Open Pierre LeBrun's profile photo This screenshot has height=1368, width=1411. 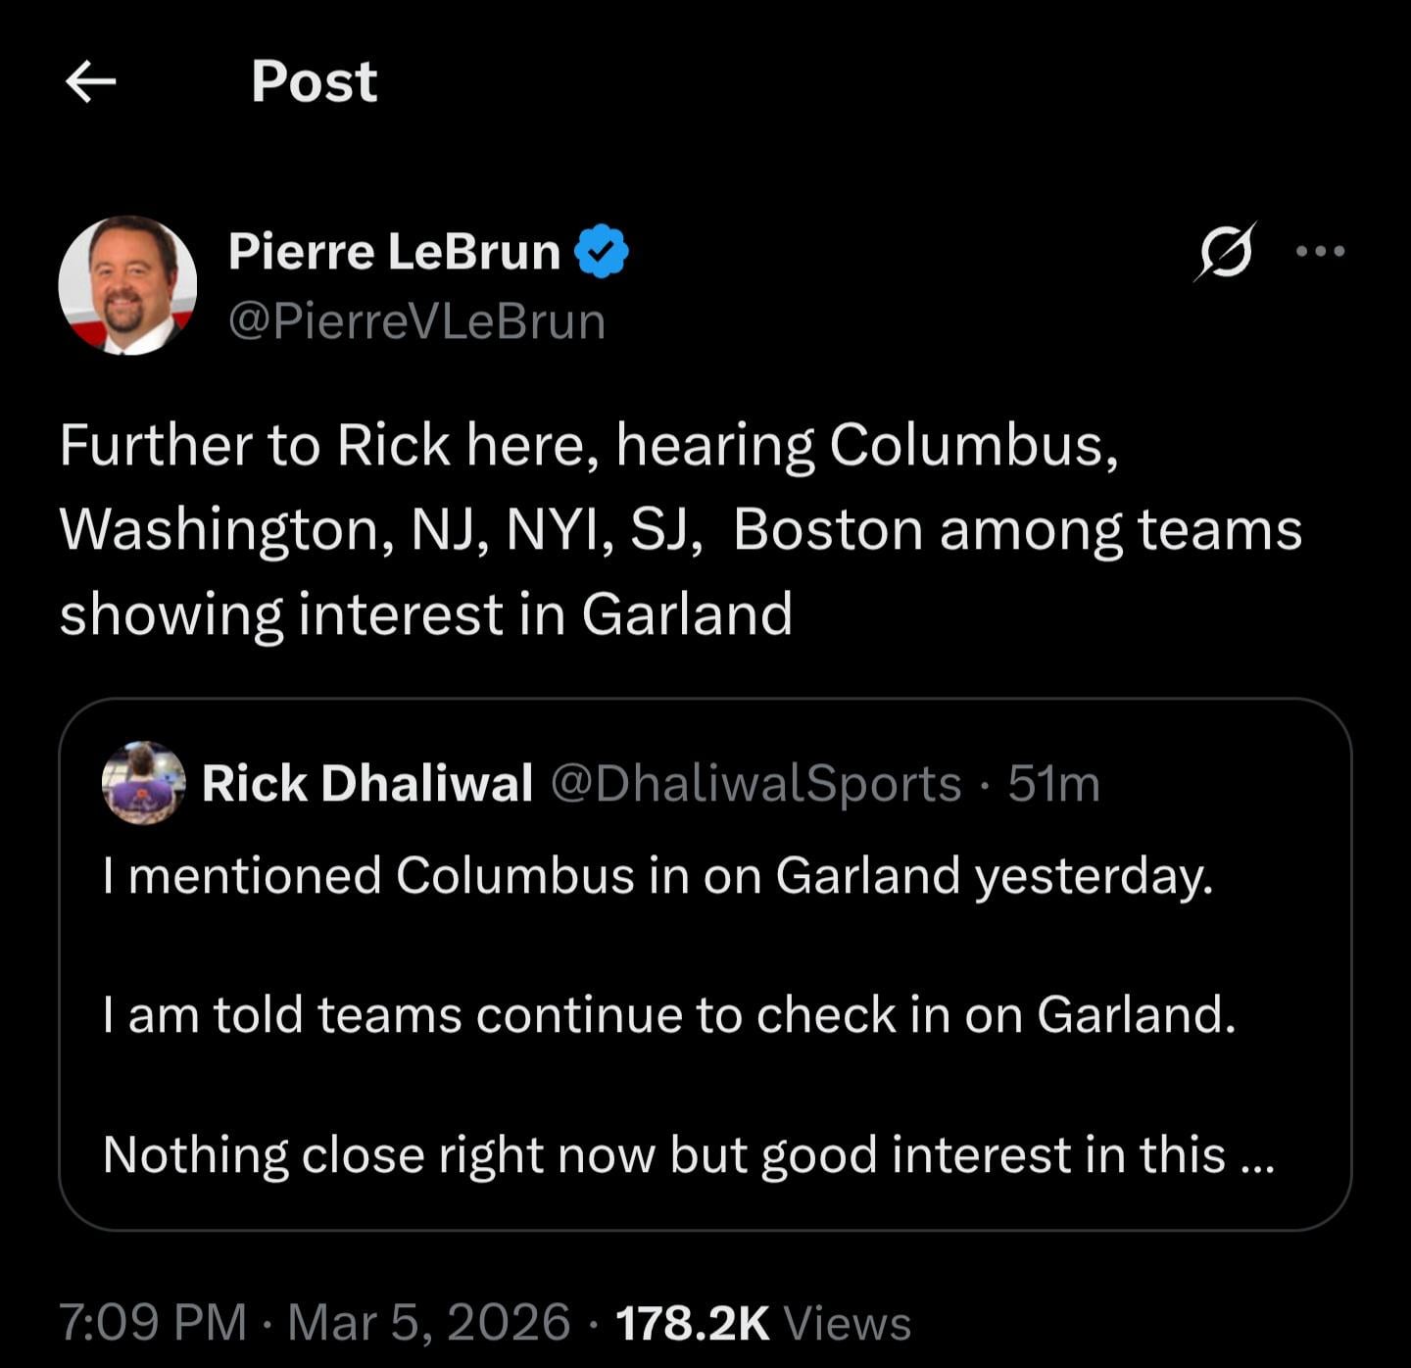[x=127, y=285]
